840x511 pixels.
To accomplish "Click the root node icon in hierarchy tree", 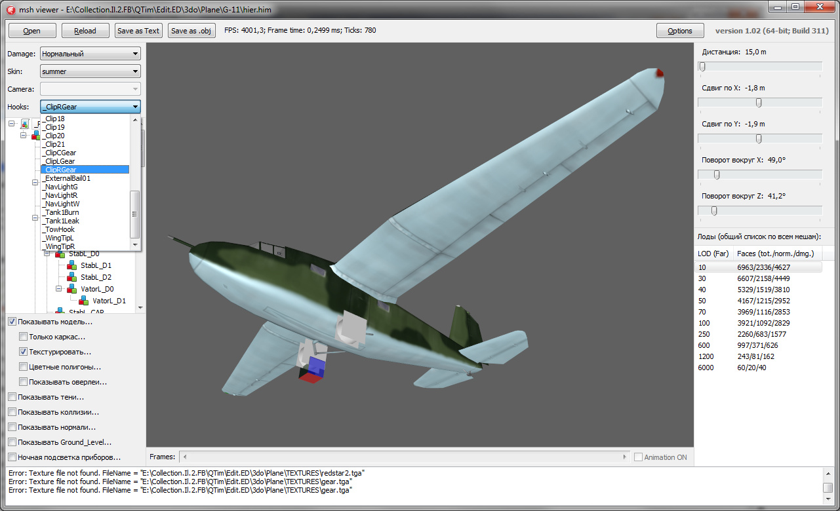I will coord(25,123).
